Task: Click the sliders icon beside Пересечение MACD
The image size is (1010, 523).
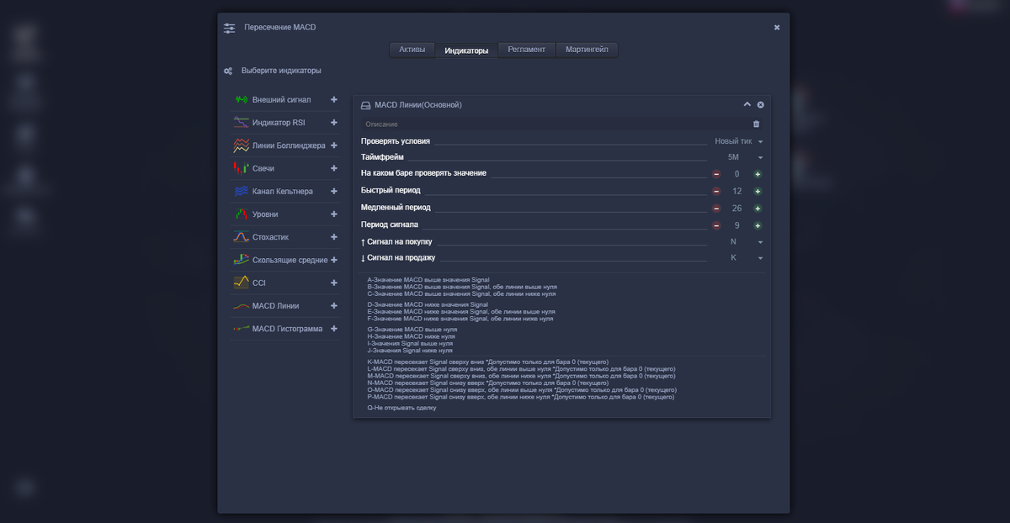Action: (229, 28)
